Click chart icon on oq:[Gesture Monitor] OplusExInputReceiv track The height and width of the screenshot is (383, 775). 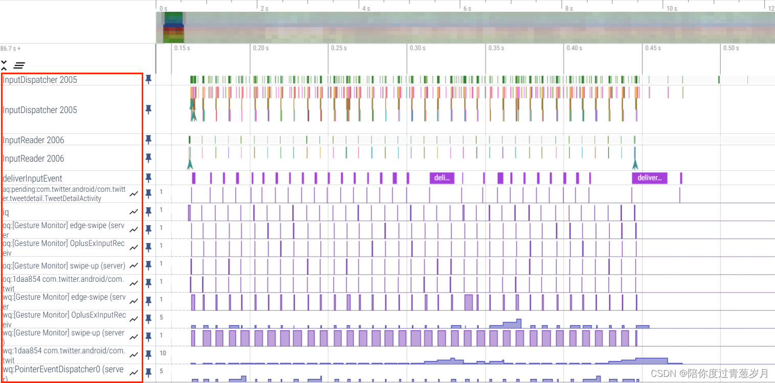click(134, 247)
